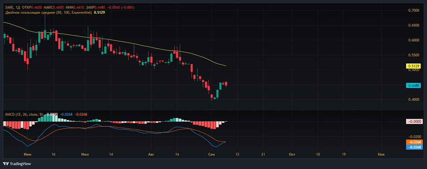Click the cyan 0.4480 last price tag
This screenshot has height=169, width=427.
414,85
